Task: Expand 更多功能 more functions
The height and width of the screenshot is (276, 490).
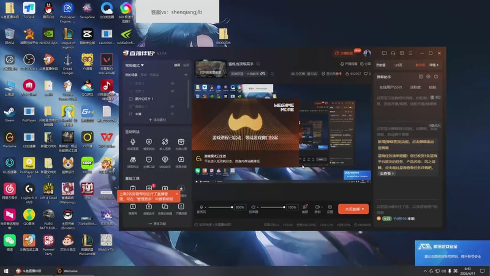Action: [x=157, y=224]
